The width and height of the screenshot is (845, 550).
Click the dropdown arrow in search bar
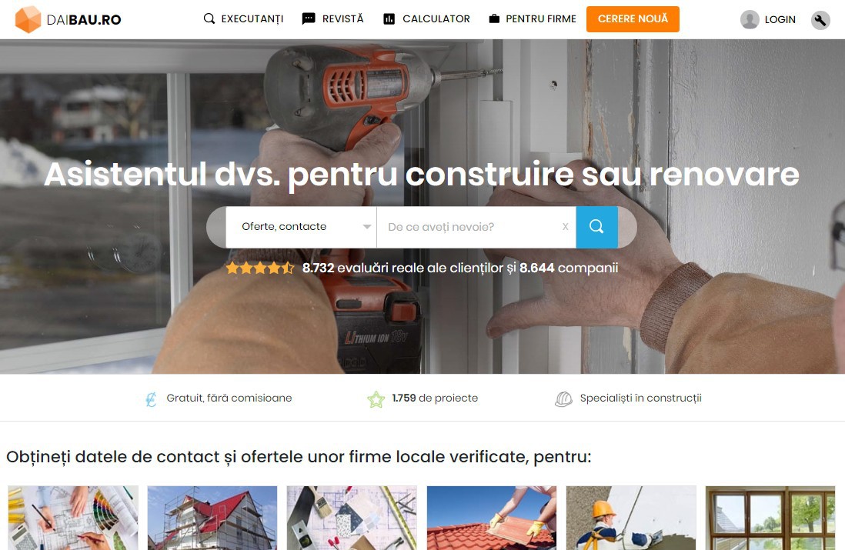coord(367,227)
